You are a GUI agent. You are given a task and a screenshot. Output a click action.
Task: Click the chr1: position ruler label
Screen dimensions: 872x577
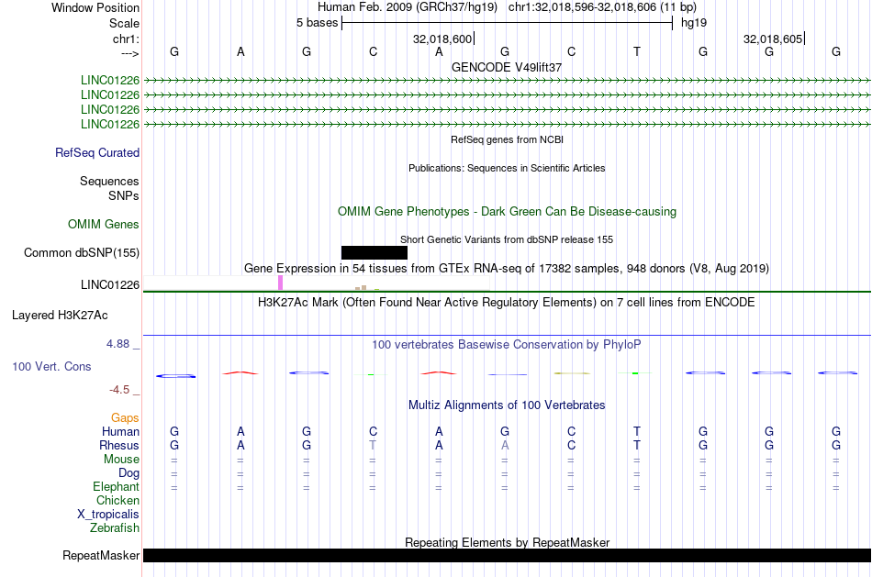126,39
